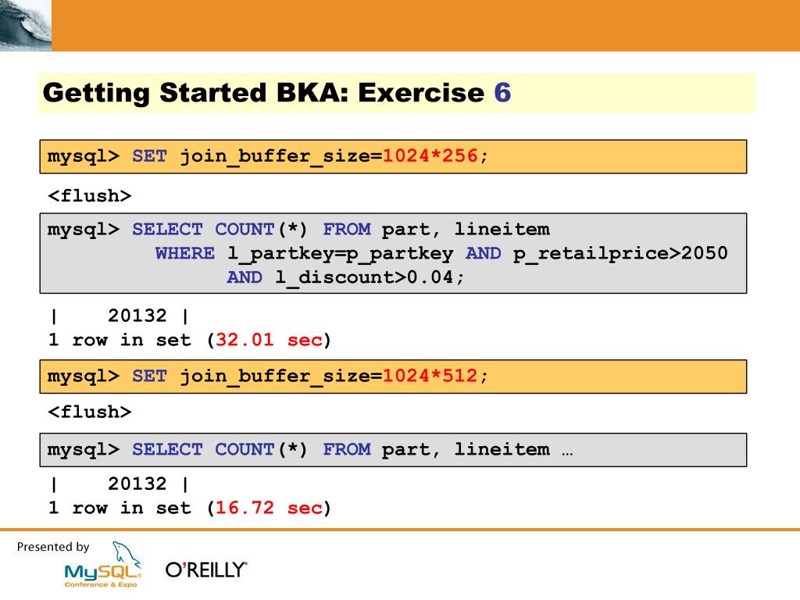The height and width of the screenshot is (600, 800).
Task: Click the blue number "6" in the title
Action: click(x=502, y=92)
